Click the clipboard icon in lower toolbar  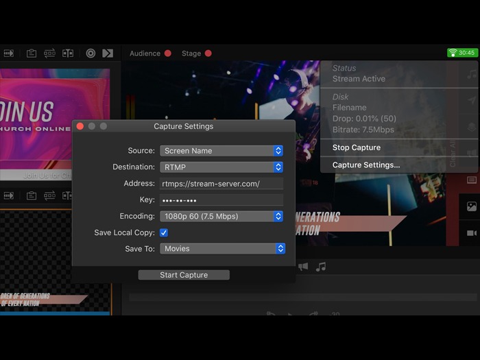[32, 195]
